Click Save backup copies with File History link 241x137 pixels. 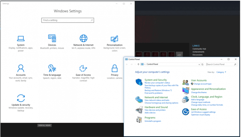(x=161, y=87)
